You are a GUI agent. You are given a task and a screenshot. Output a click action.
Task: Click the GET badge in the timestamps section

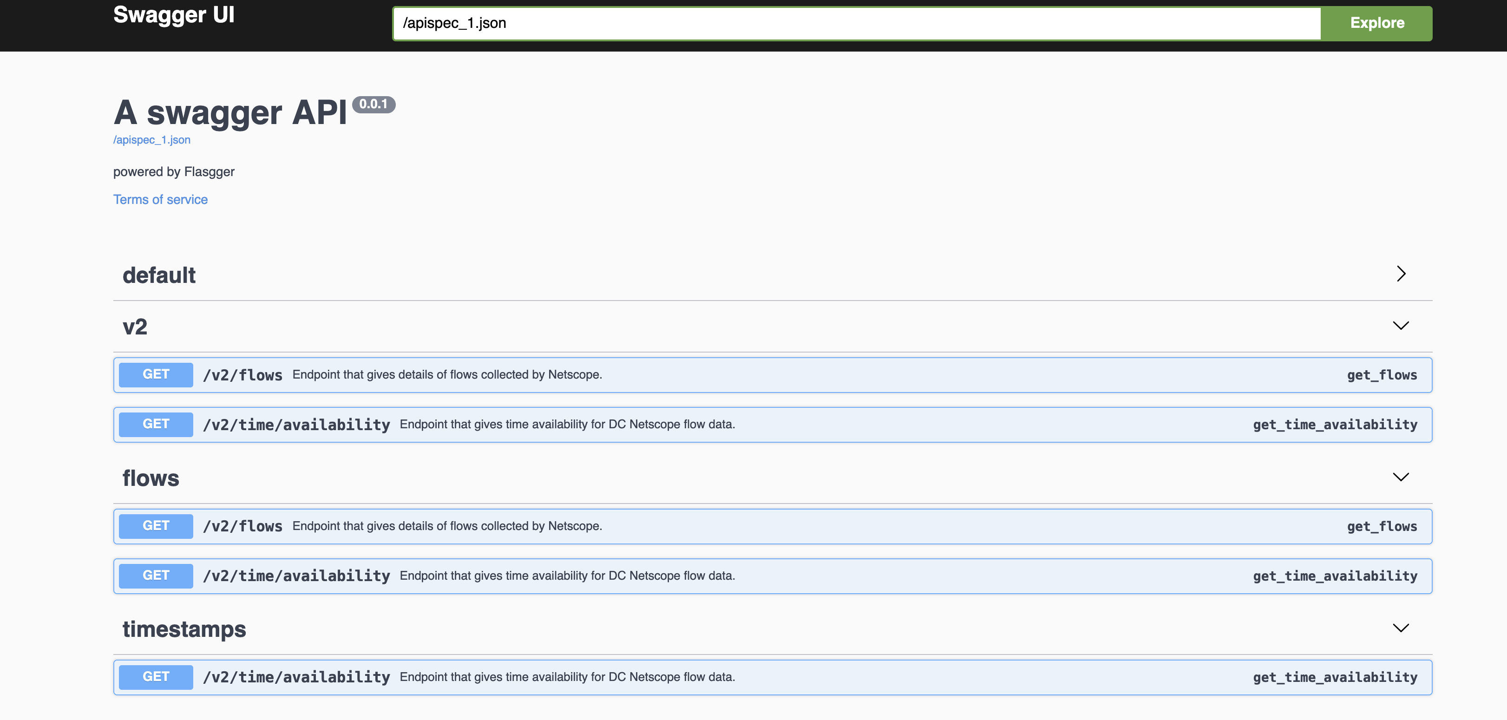[155, 677]
